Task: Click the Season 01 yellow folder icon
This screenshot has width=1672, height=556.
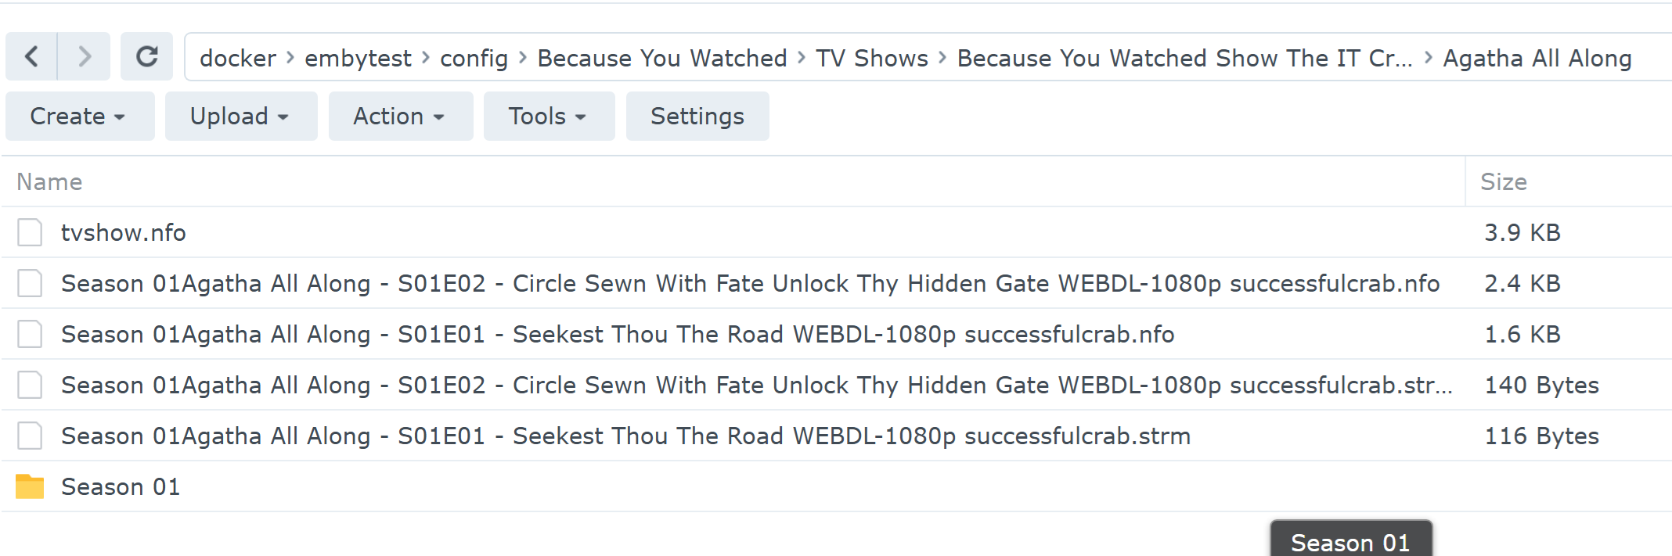Action: point(30,486)
